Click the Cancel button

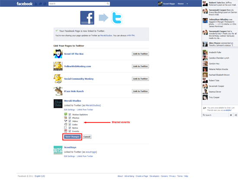click(87, 137)
